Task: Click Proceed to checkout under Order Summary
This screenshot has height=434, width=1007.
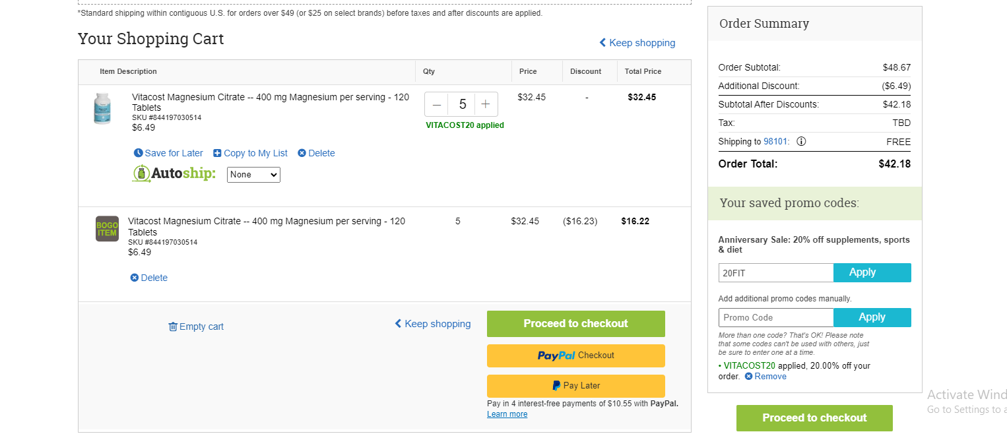Action: click(814, 418)
